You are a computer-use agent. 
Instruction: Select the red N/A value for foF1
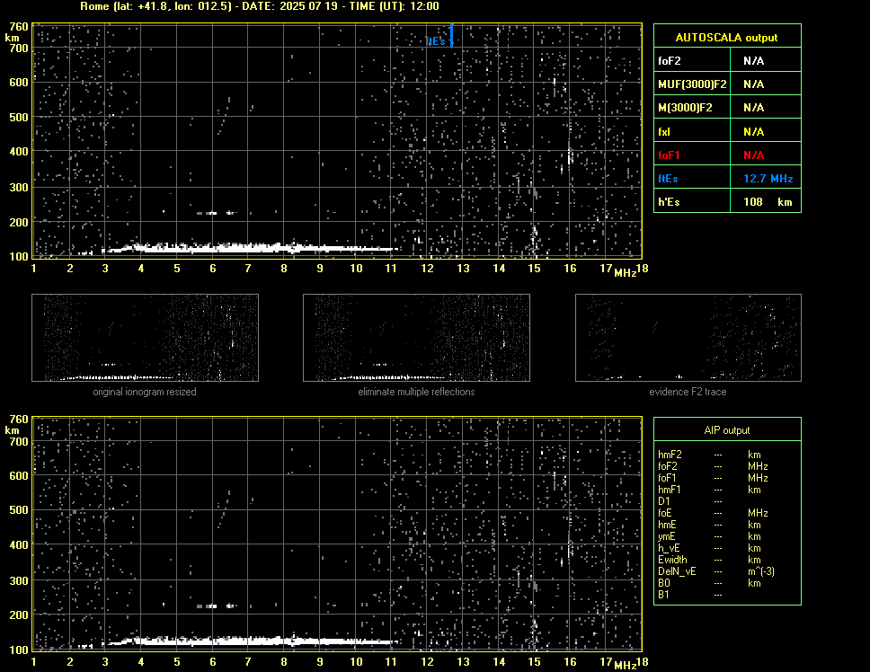[x=753, y=155]
